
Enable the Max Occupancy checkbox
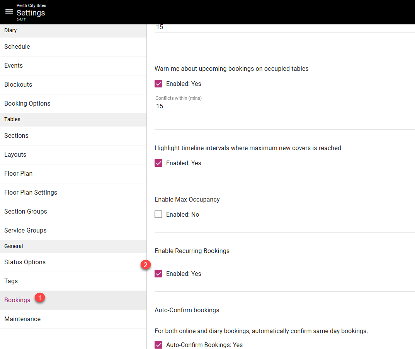click(x=158, y=214)
